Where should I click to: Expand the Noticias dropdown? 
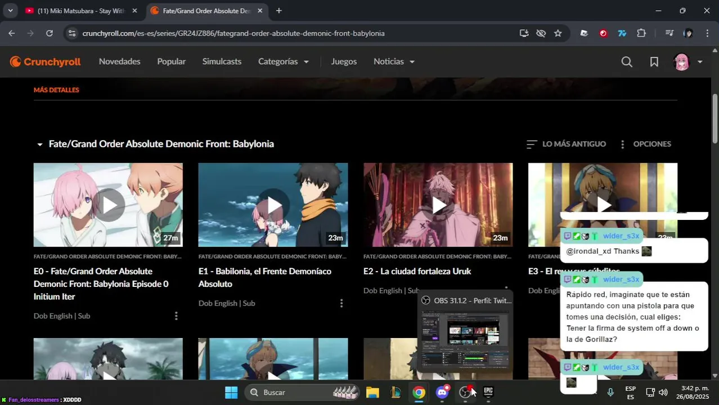[x=394, y=61]
